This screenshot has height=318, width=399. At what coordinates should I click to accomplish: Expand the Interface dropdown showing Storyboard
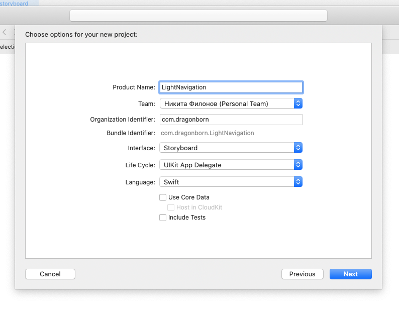(231, 148)
